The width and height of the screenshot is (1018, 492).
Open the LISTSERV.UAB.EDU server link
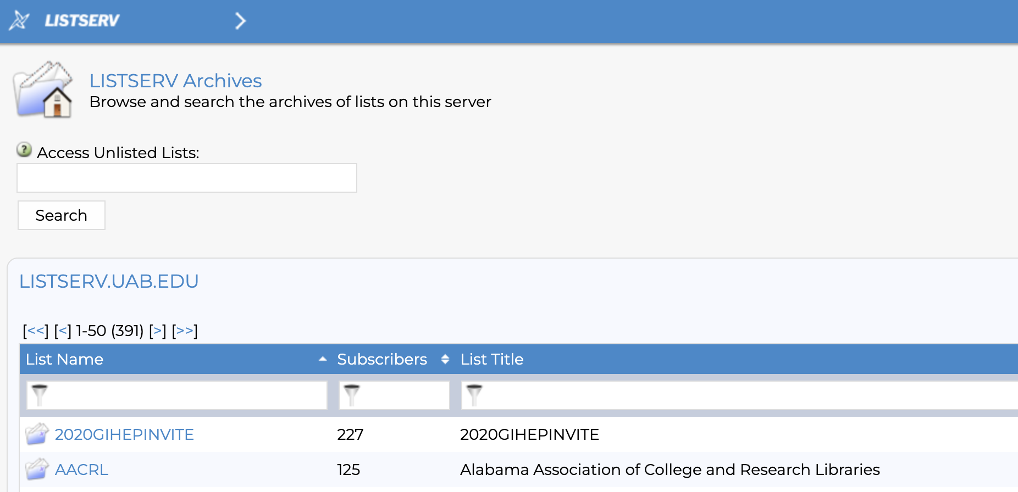tap(109, 281)
